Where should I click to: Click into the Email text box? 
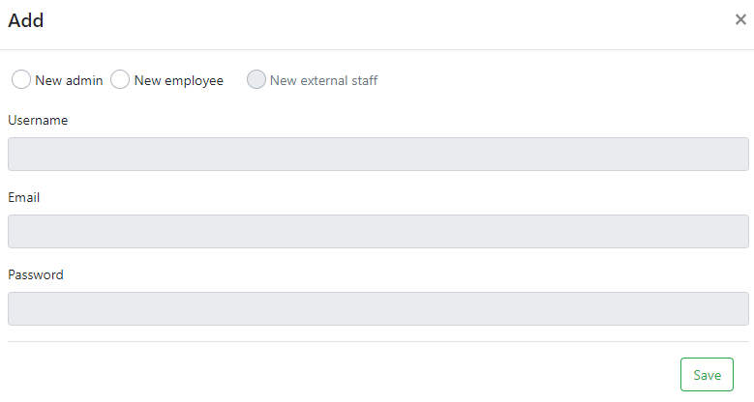coord(377,231)
